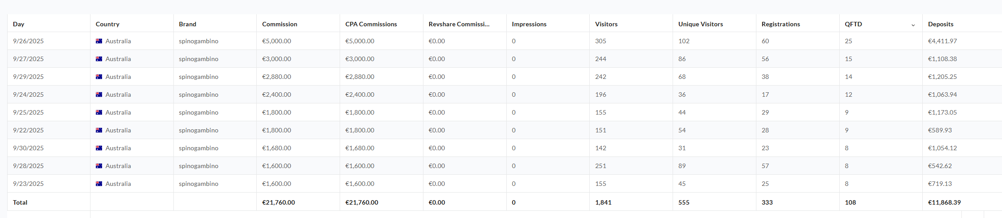Click the Australia flag in the 9/25/2025 row
1002x218 pixels.
99,112
